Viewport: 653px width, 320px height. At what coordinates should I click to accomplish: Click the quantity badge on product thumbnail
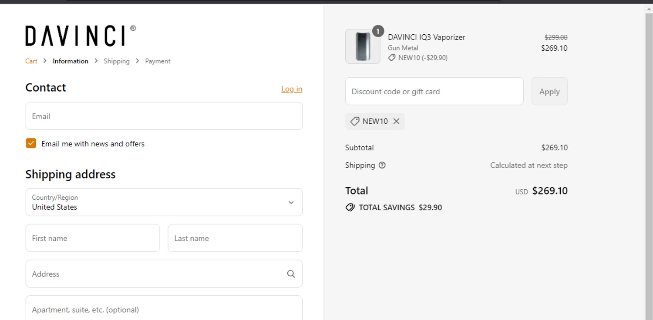tap(378, 31)
